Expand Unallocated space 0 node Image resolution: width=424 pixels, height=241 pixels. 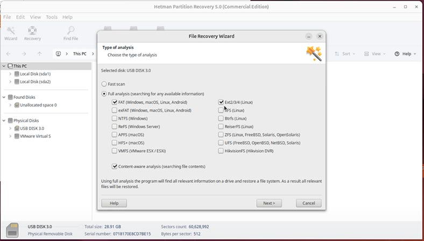tap(10, 105)
